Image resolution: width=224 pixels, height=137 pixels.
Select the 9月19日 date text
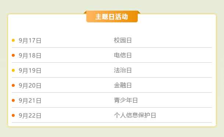(30, 71)
